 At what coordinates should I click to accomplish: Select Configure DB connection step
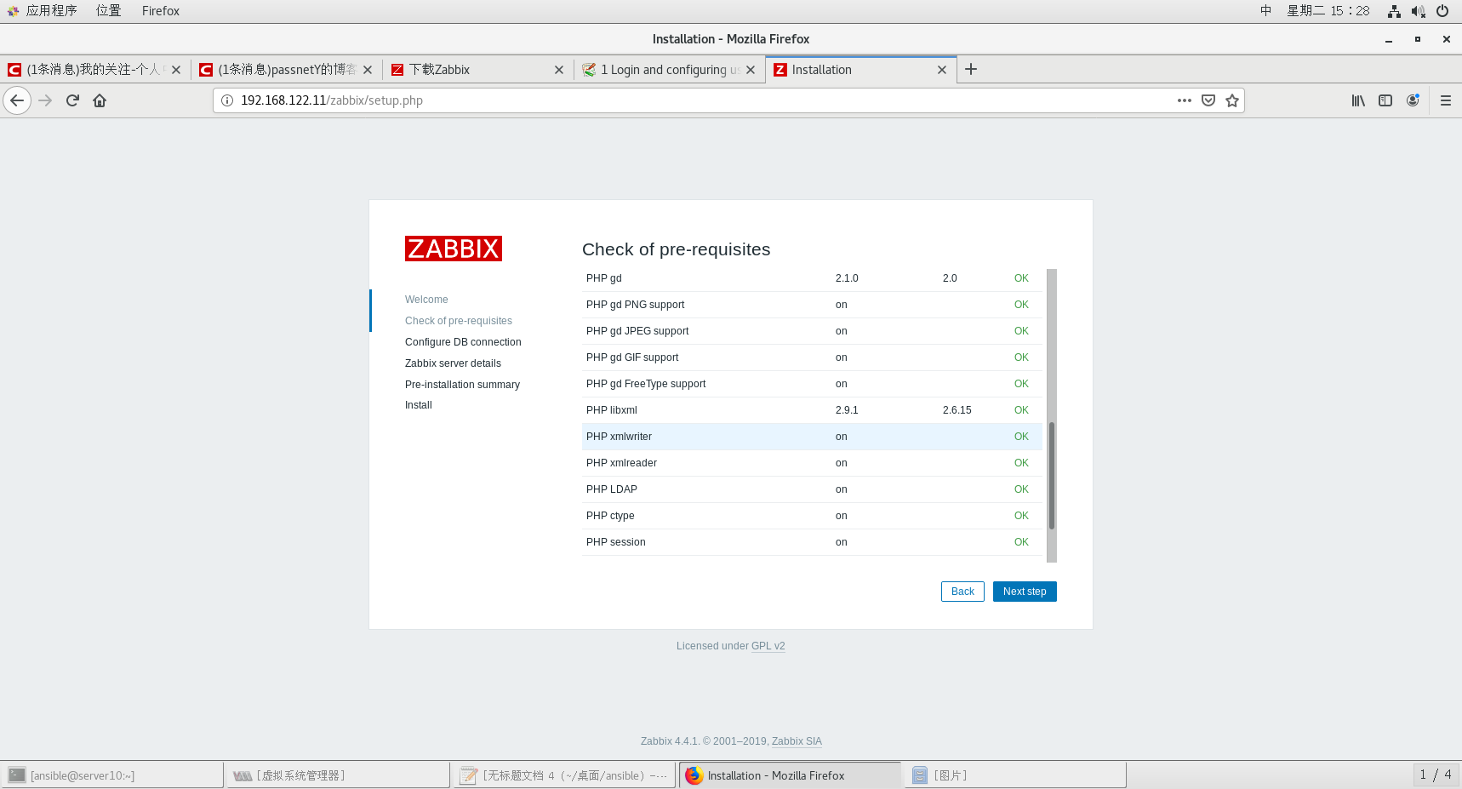pos(463,342)
